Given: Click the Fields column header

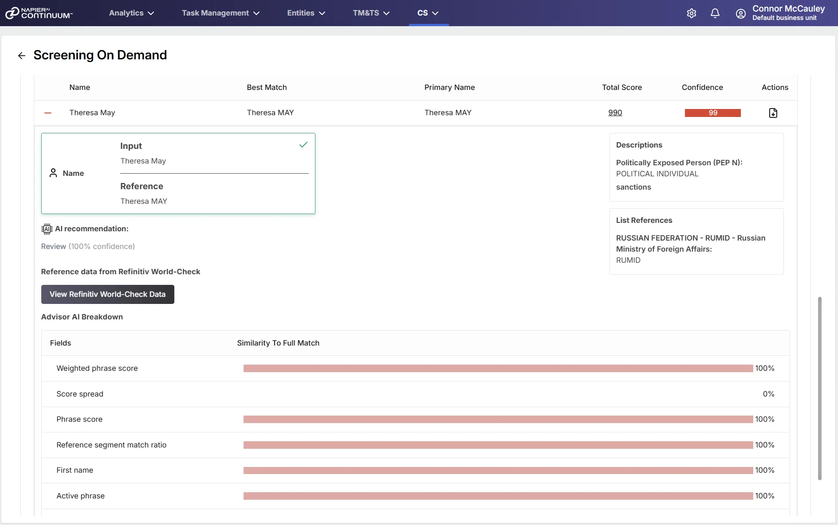Looking at the screenshot, I should coord(60,343).
